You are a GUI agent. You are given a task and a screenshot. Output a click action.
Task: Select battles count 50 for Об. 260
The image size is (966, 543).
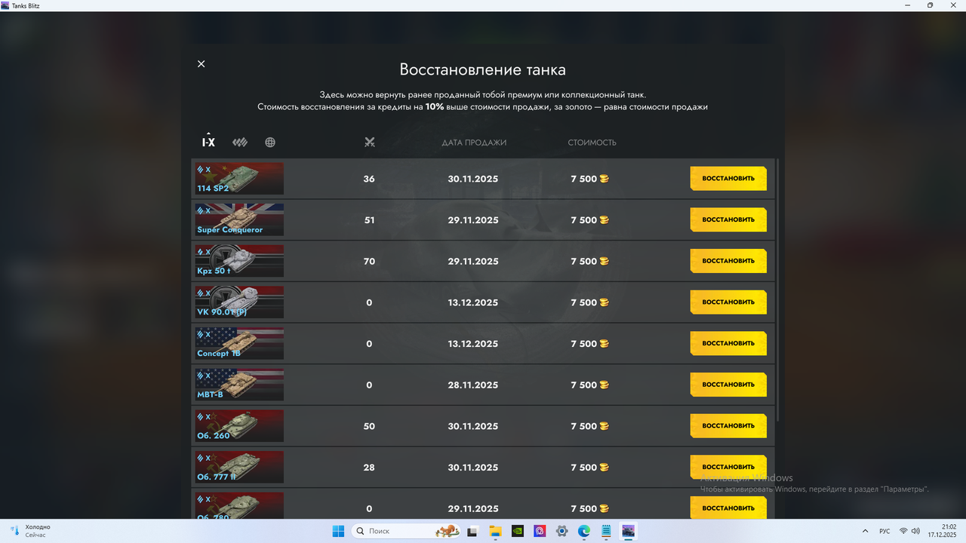(x=369, y=426)
